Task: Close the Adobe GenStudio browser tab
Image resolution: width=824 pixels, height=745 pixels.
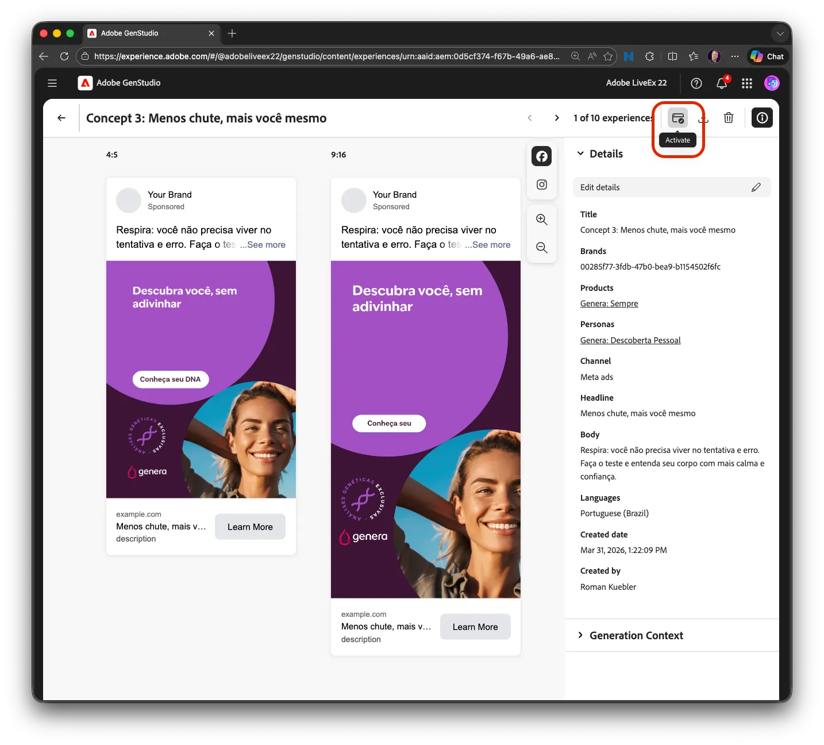Action: click(x=211, y=33)
